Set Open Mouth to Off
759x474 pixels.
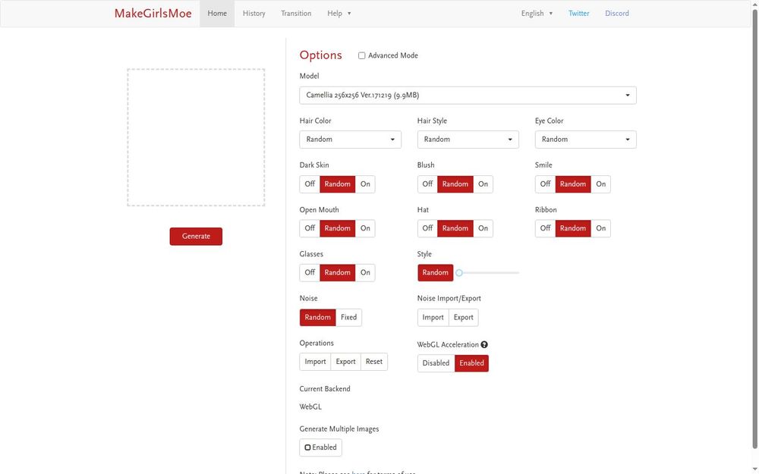click(x=310, y=228)
